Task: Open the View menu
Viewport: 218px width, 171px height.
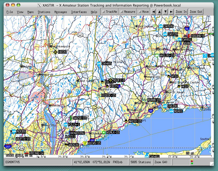Action: coord(20,12)
